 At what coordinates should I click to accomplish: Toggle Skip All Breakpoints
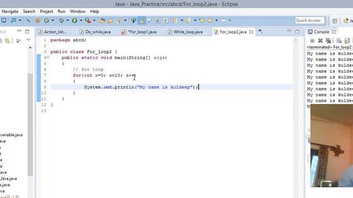[x=28, y=21]
